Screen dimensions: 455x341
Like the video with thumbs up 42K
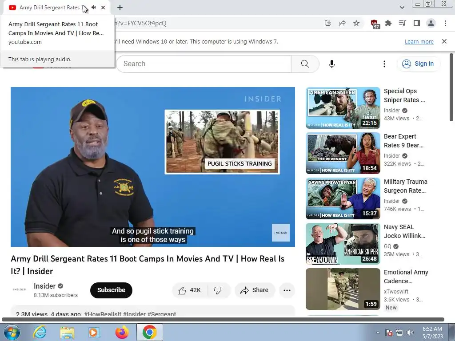pos(190,290)
